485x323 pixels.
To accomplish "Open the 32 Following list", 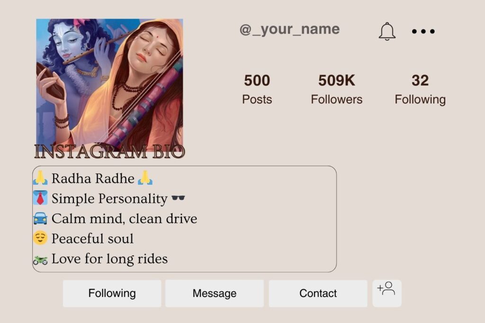I will 420,89.
